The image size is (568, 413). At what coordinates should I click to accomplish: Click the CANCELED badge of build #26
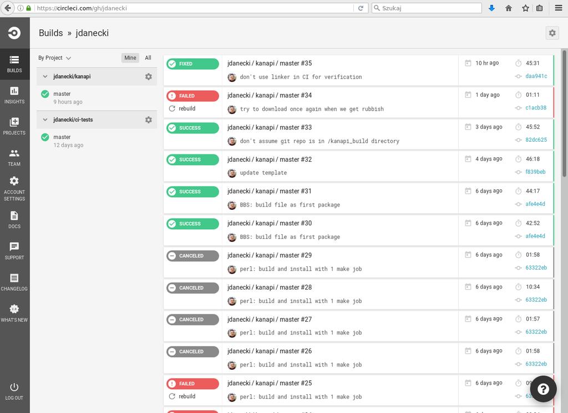click(192, 352)
